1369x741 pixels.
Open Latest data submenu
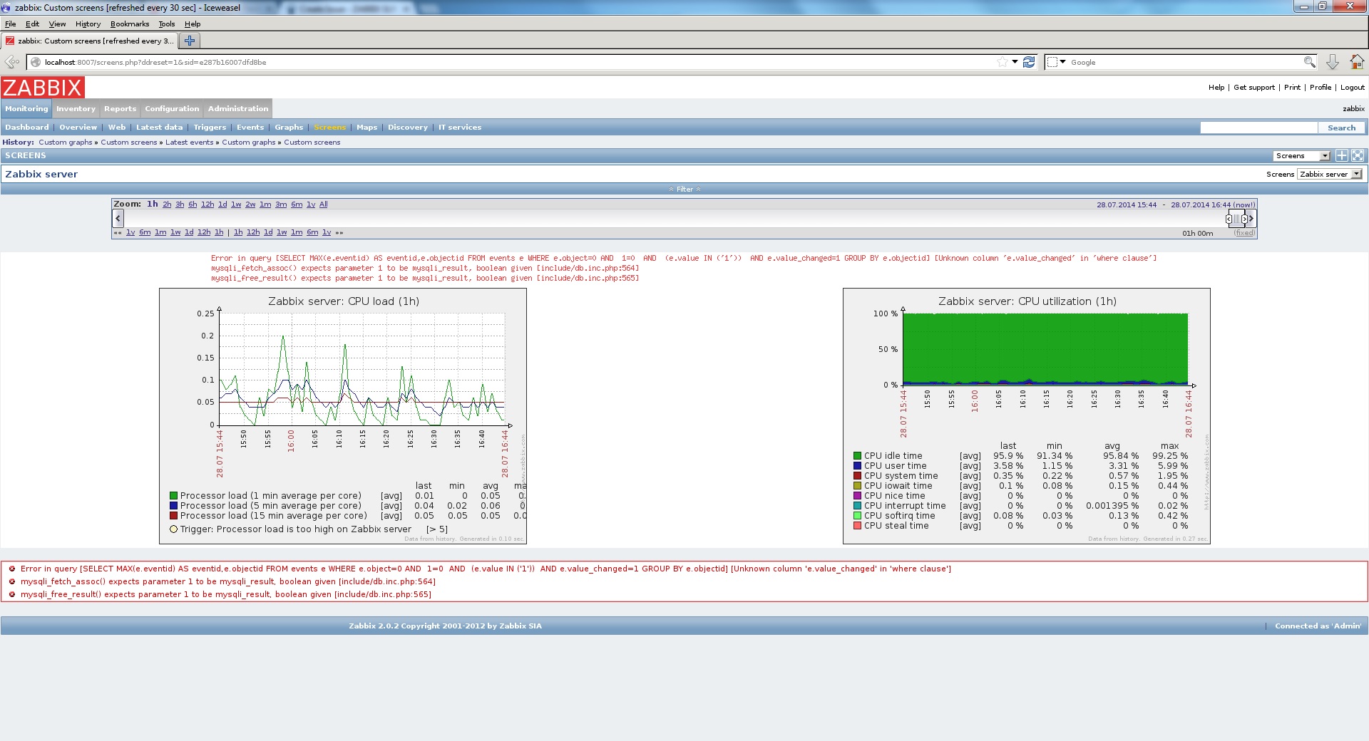[x=159, y=128]
